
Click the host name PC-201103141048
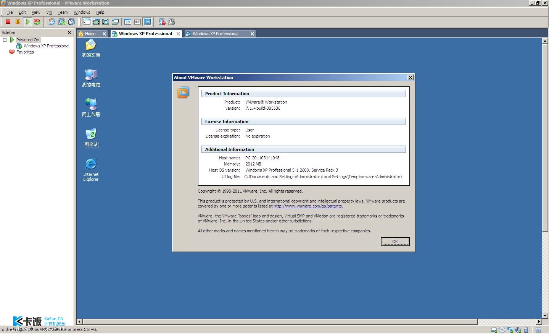pyautogui.click(x=262, y=158)
